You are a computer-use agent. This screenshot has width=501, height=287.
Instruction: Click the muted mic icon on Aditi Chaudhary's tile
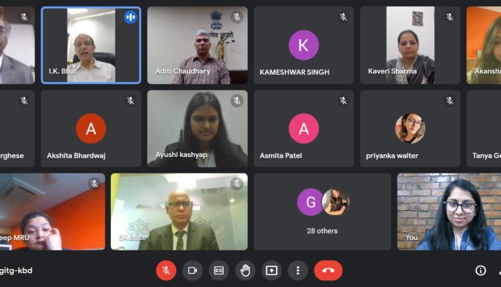pyautogui.click(x=236, y=17)
